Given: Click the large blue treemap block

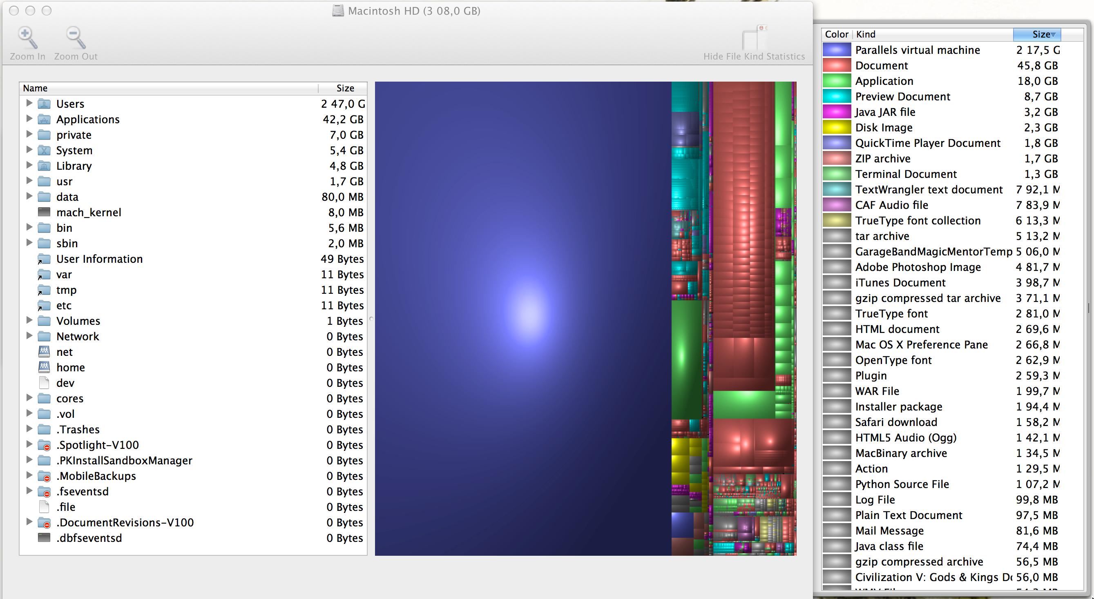Looking at the screenshot, I should pos(523,318).
